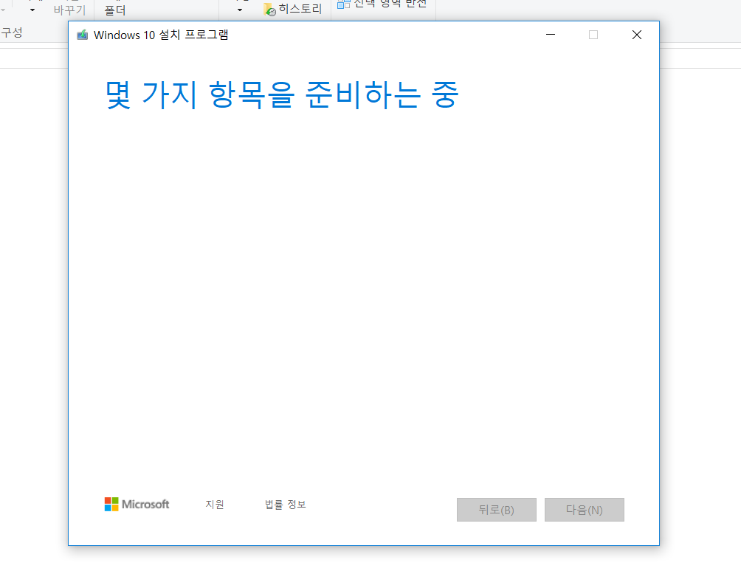Minimize the Windows 10 setup window
The height and width of the screenshot is (571, 741).
click(551, 35)
